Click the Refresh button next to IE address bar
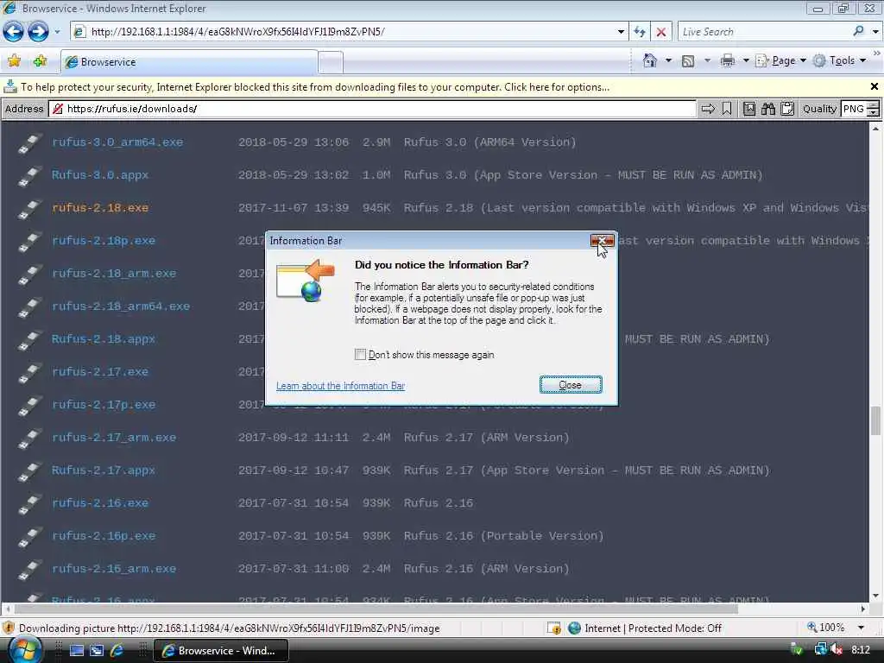884x663 pixels. click(640, 32)
